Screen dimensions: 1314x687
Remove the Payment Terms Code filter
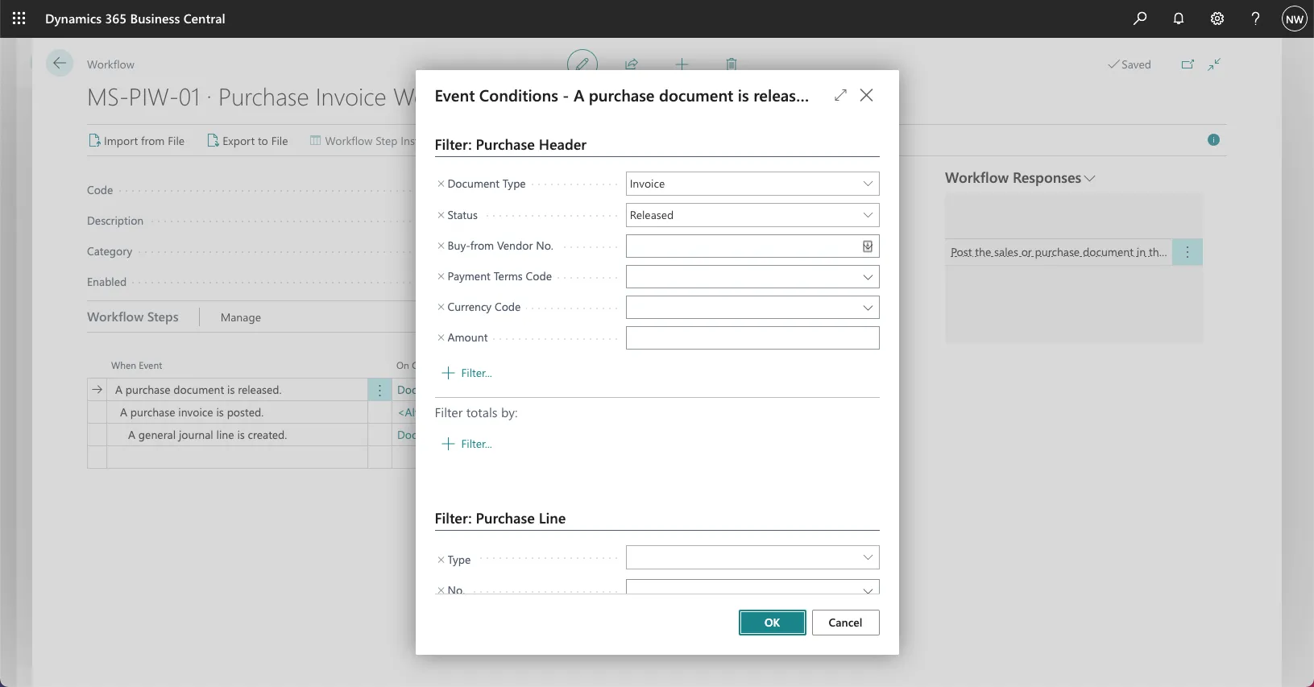[441, 276]
